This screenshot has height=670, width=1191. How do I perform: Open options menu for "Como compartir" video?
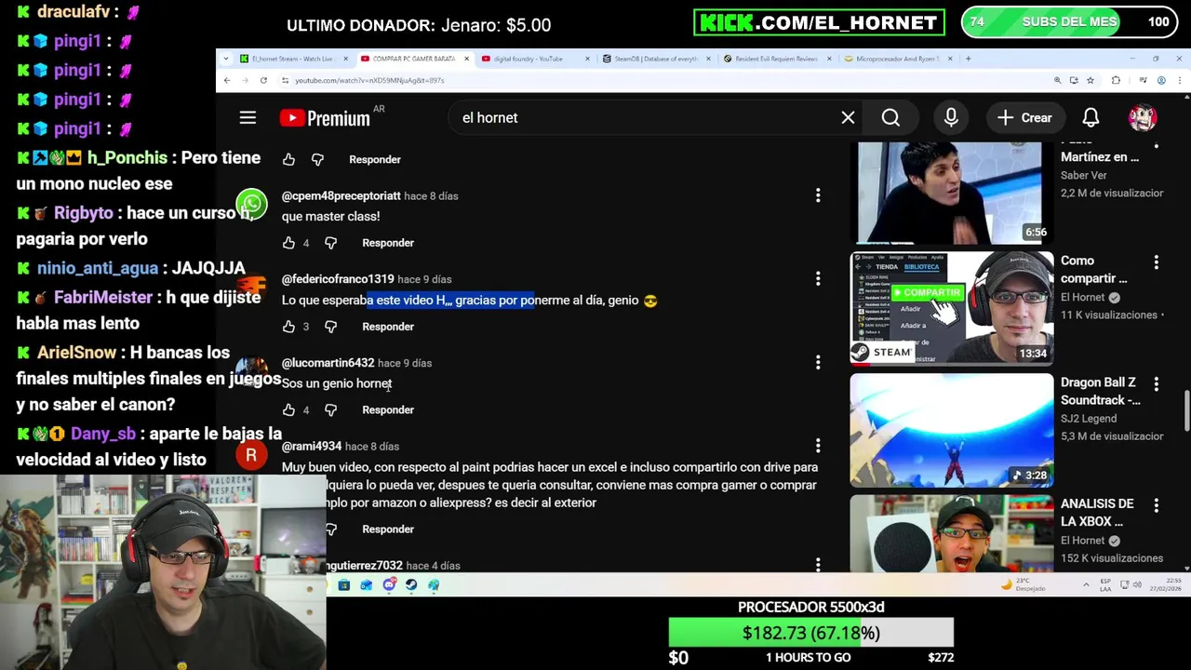click(1157, 263)
